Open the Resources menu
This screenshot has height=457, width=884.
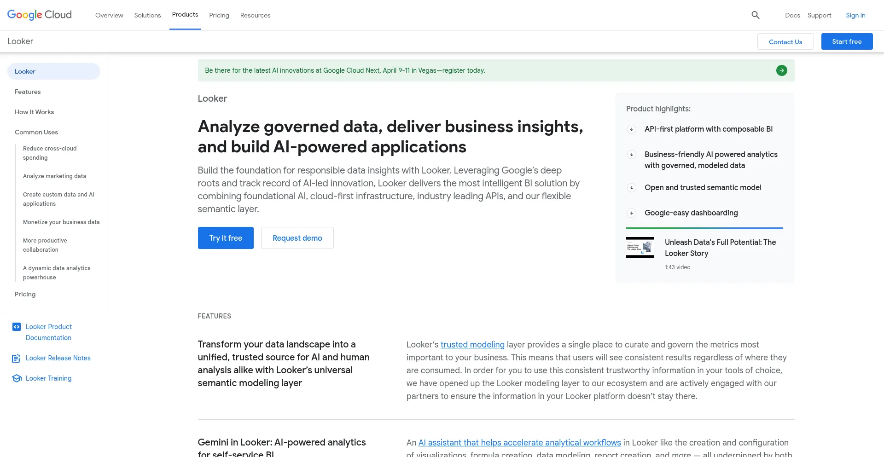255,15
